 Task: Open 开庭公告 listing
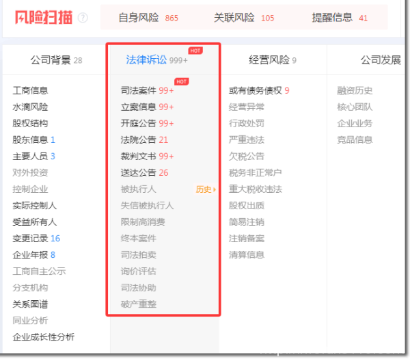[x=147, y=123]
